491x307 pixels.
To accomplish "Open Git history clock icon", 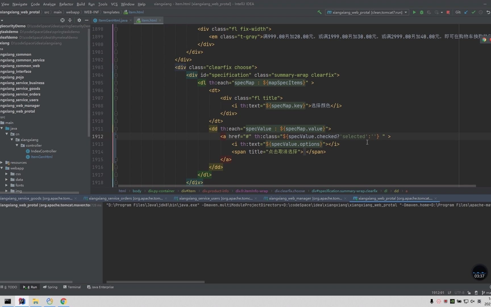I will click(481, 12).
